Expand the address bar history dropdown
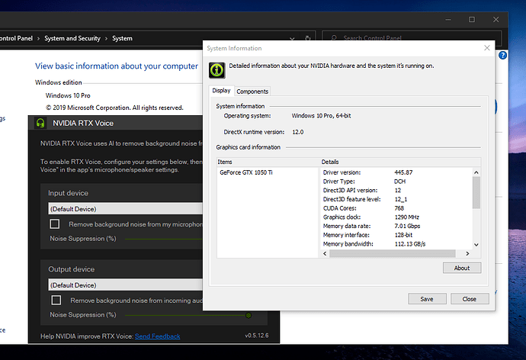Screen dimensions: 526x360 pyautogui.click(x=292, y=39)
